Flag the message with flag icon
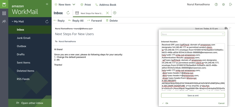The height and width of the screenshot is (107, 235). (230, 28)
